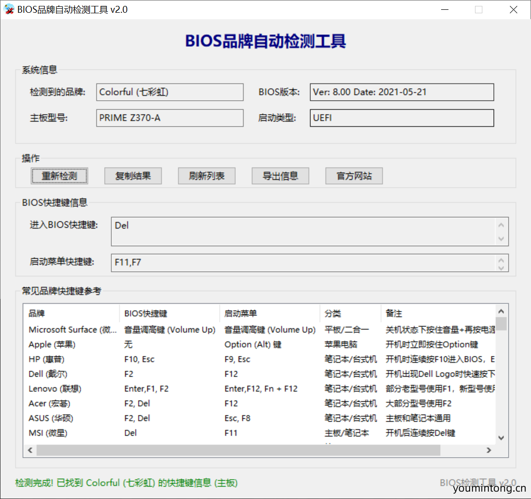
Task: Click the 平板/二合一 cell
Action: 347,329
